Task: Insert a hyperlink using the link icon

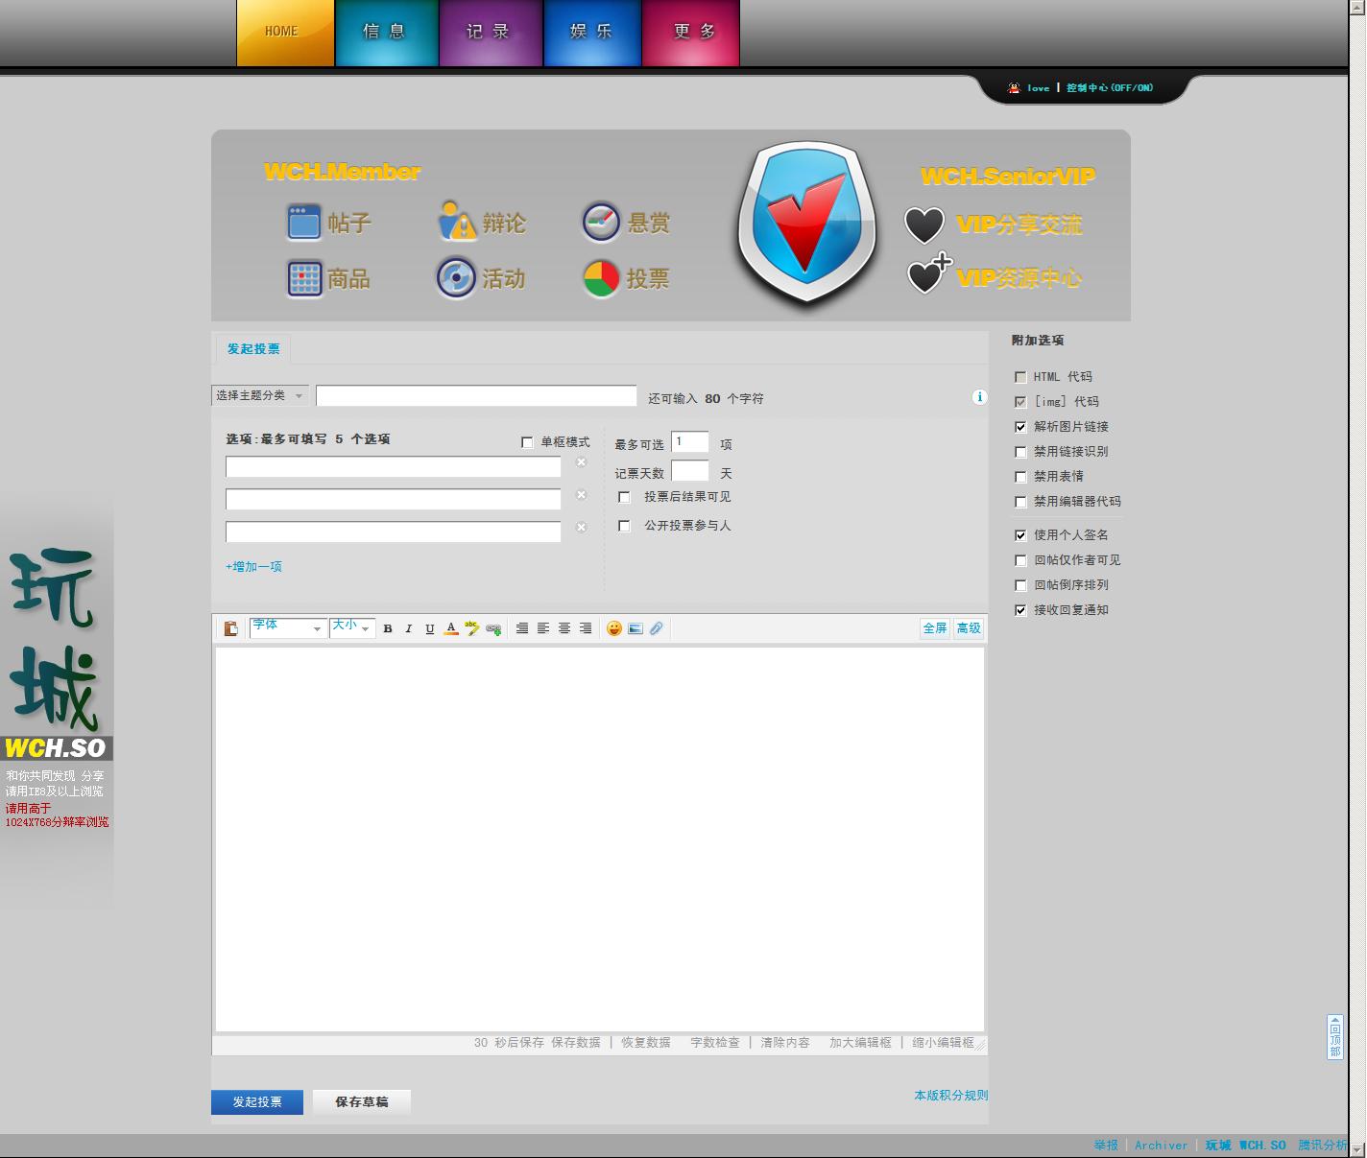Action: tap(493, 628)
